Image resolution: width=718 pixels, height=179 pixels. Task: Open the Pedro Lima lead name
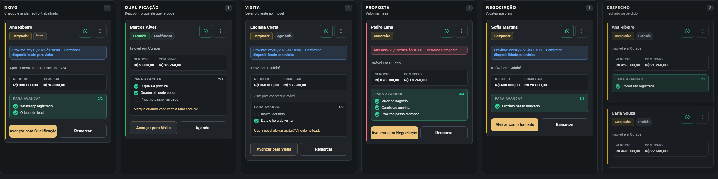(382, 27)
